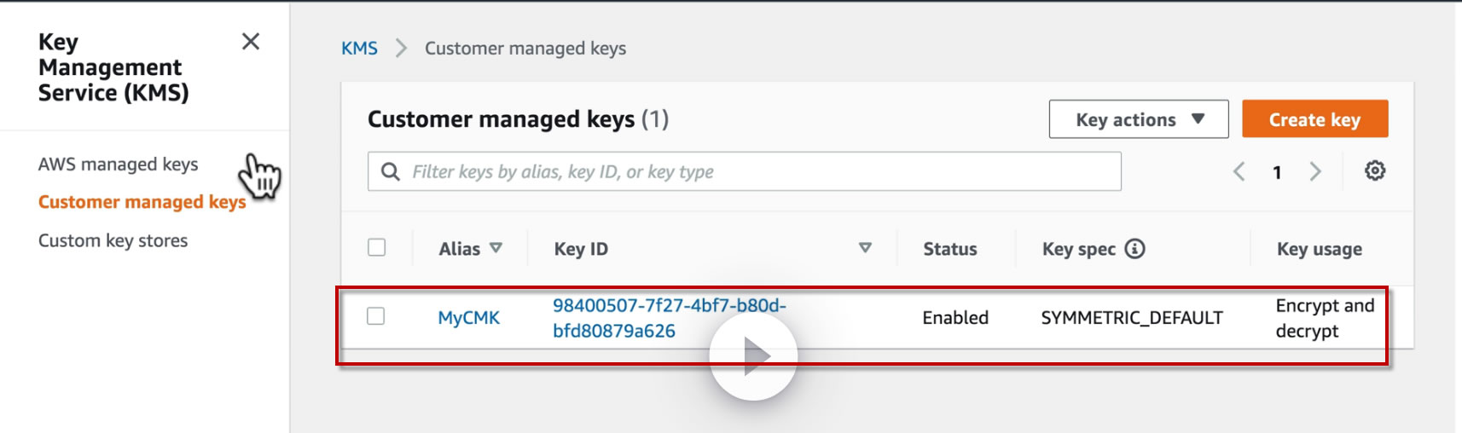1462x433 pixels.
Task: Go to the previous page of keys
Action: (x=1239, y=172)
